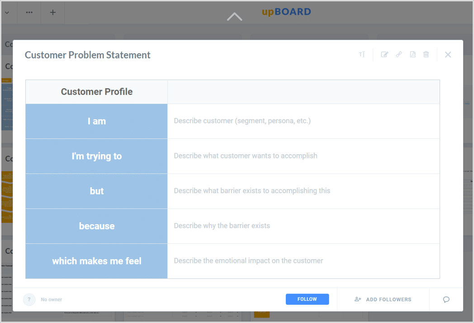This screenshot has width=474, height=323.
Task: Click the 'Describe customer (segment, persona, etc.)' field
Action: (x=303, y=121)
